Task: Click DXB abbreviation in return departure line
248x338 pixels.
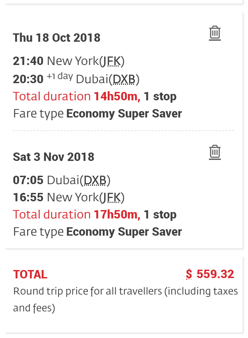Action: [95, 180]
